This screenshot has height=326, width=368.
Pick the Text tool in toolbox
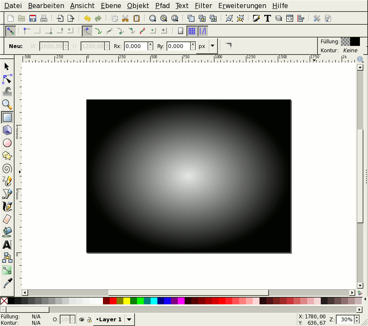click(x=7, y=245)
